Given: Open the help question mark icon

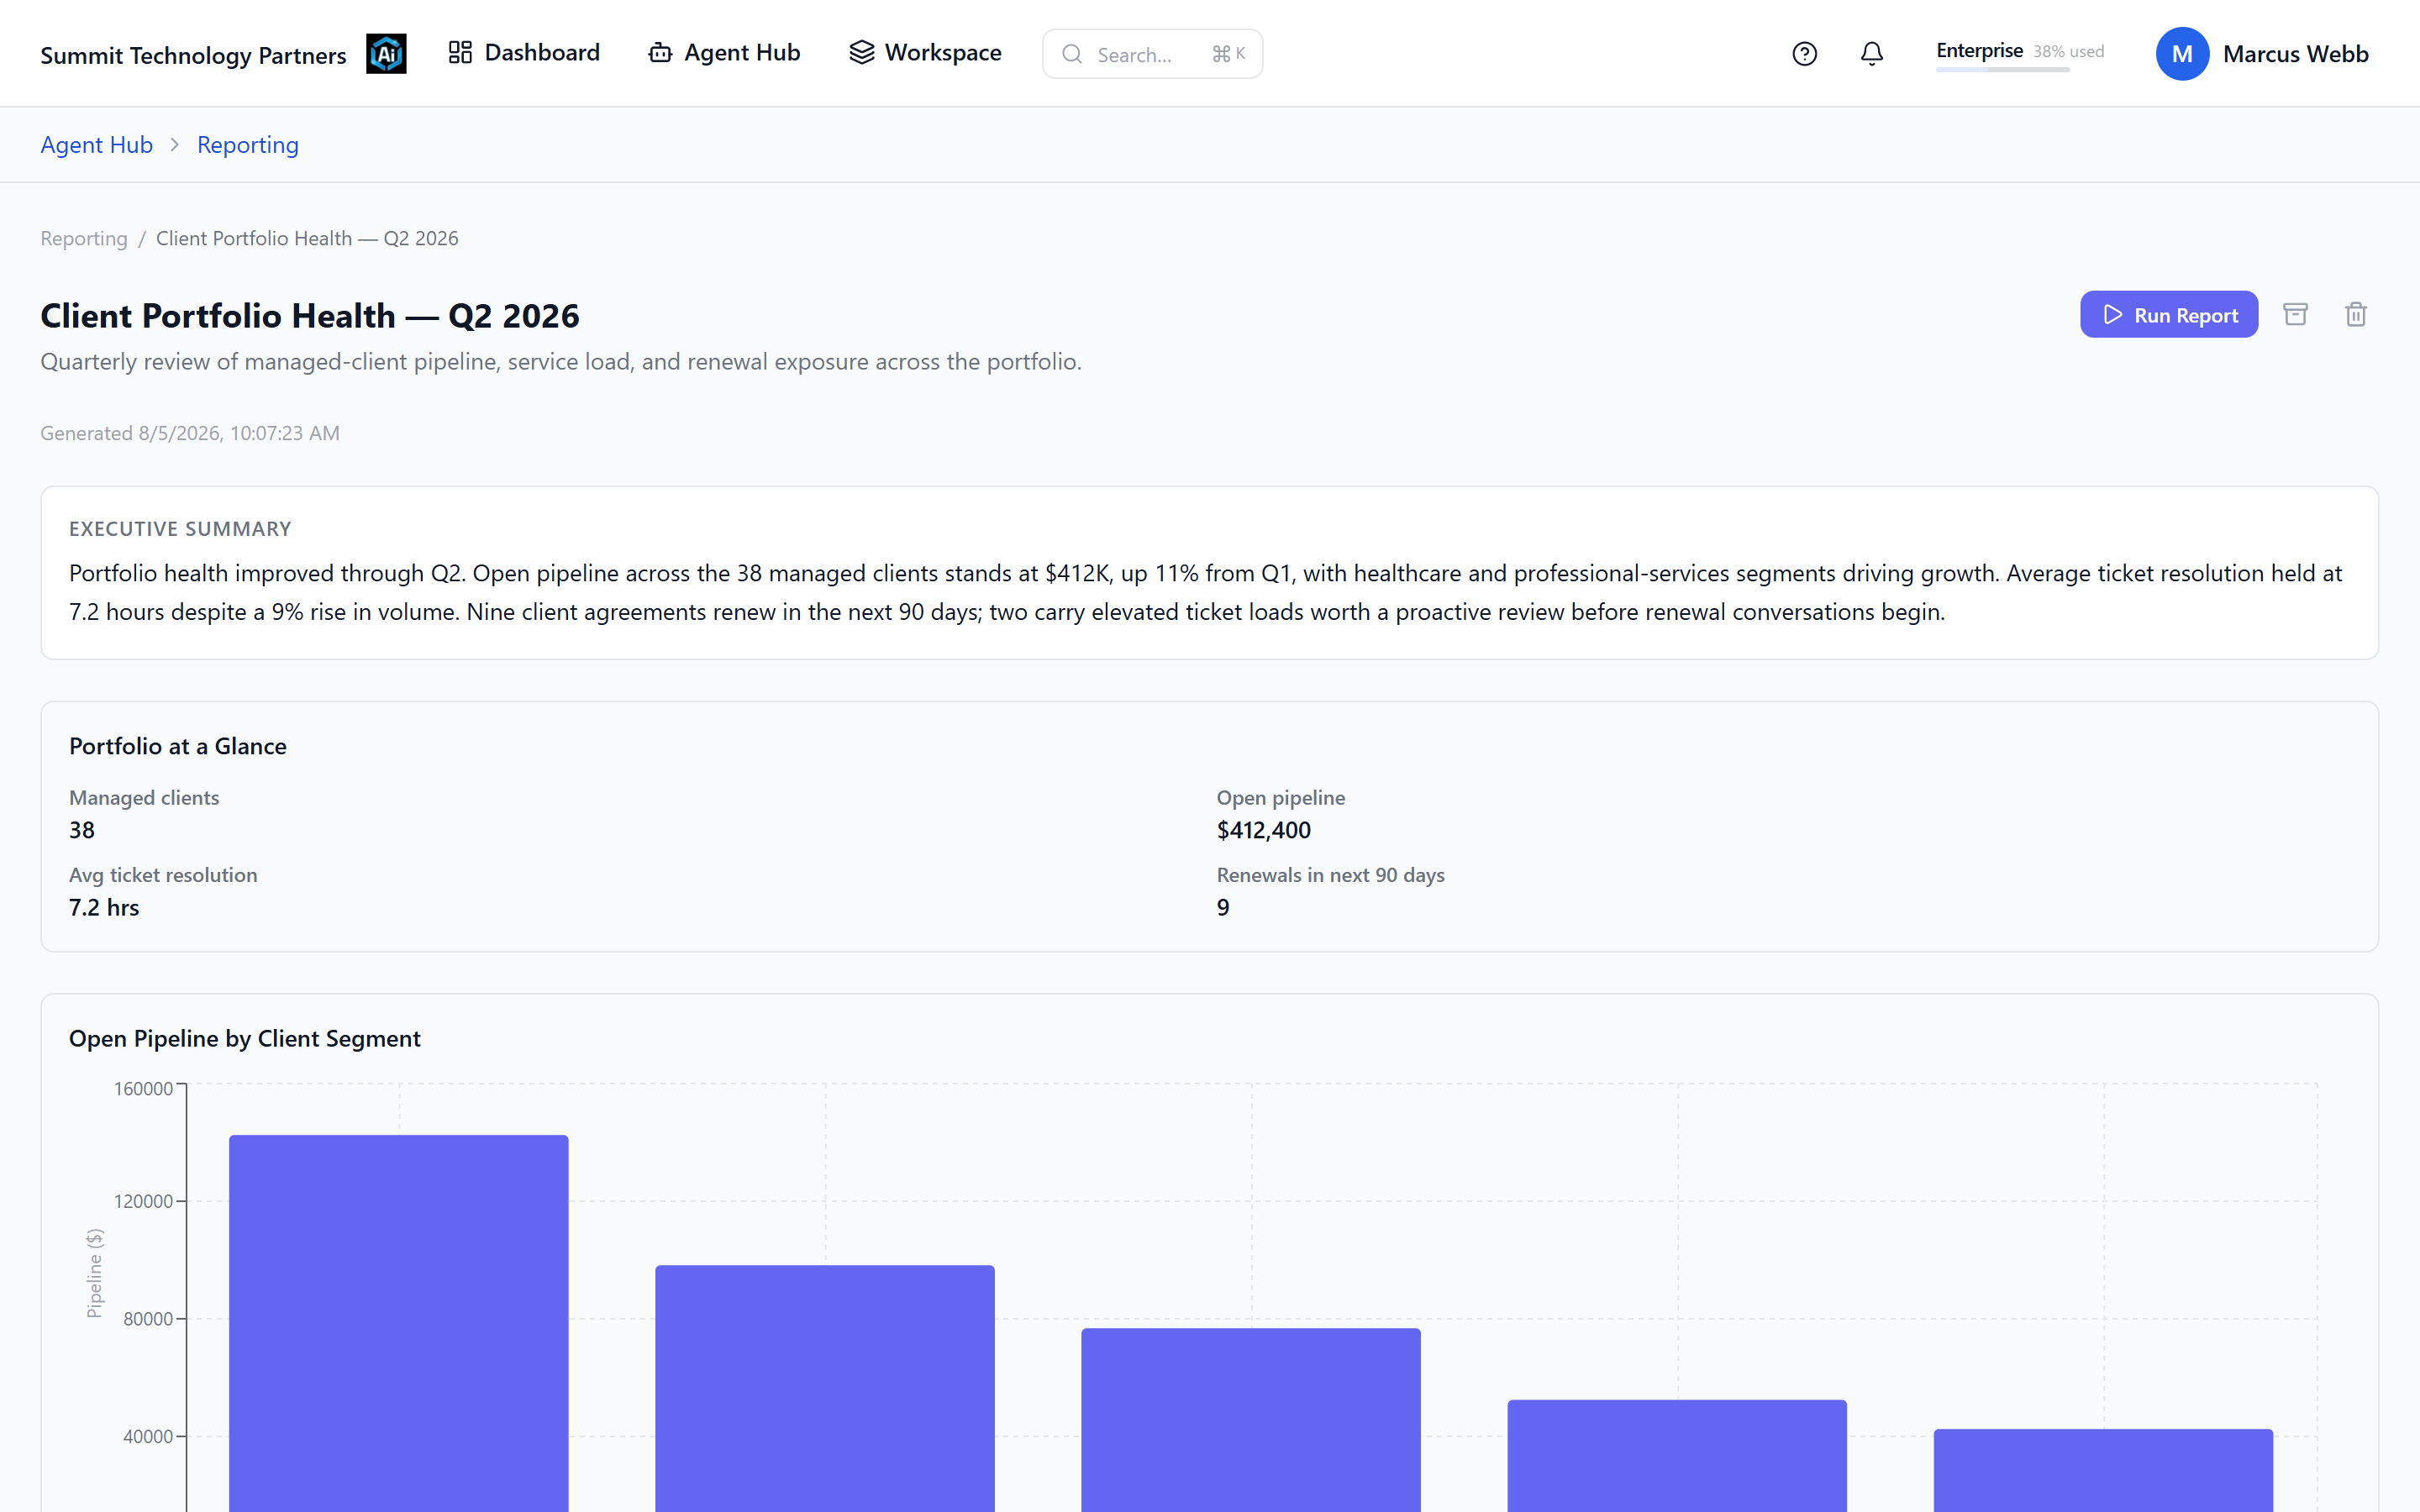Looking at the screenshot, I should coord(1804,54).
